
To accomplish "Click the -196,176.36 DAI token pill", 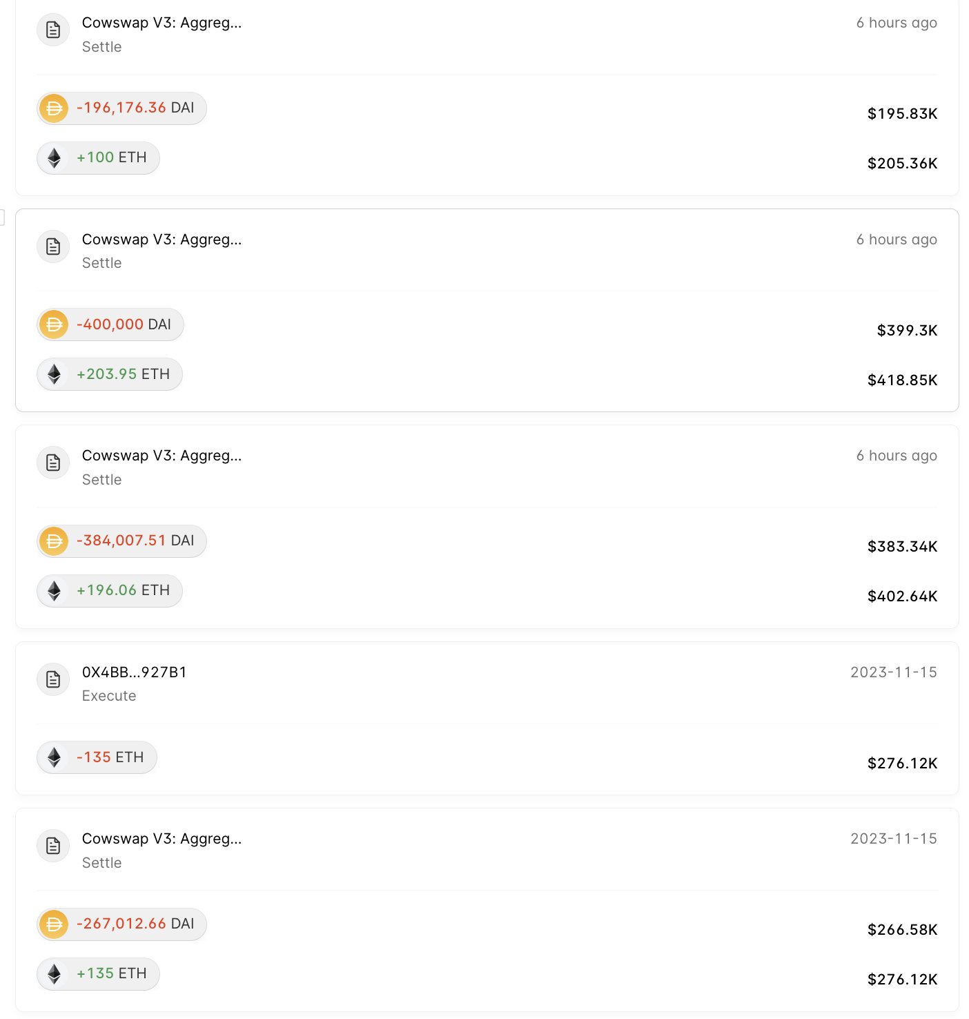I will coord(121,108).
